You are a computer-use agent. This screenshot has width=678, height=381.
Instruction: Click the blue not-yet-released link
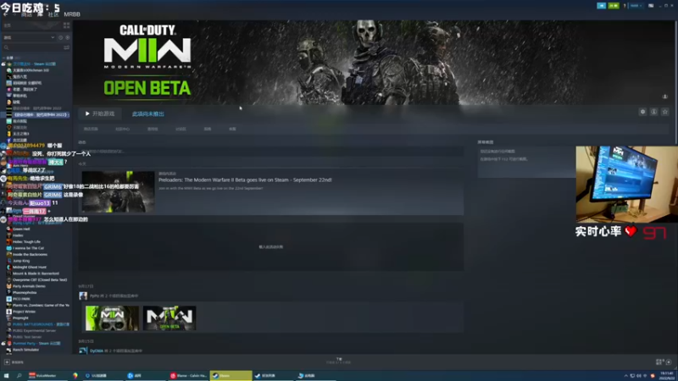point(147,114)
